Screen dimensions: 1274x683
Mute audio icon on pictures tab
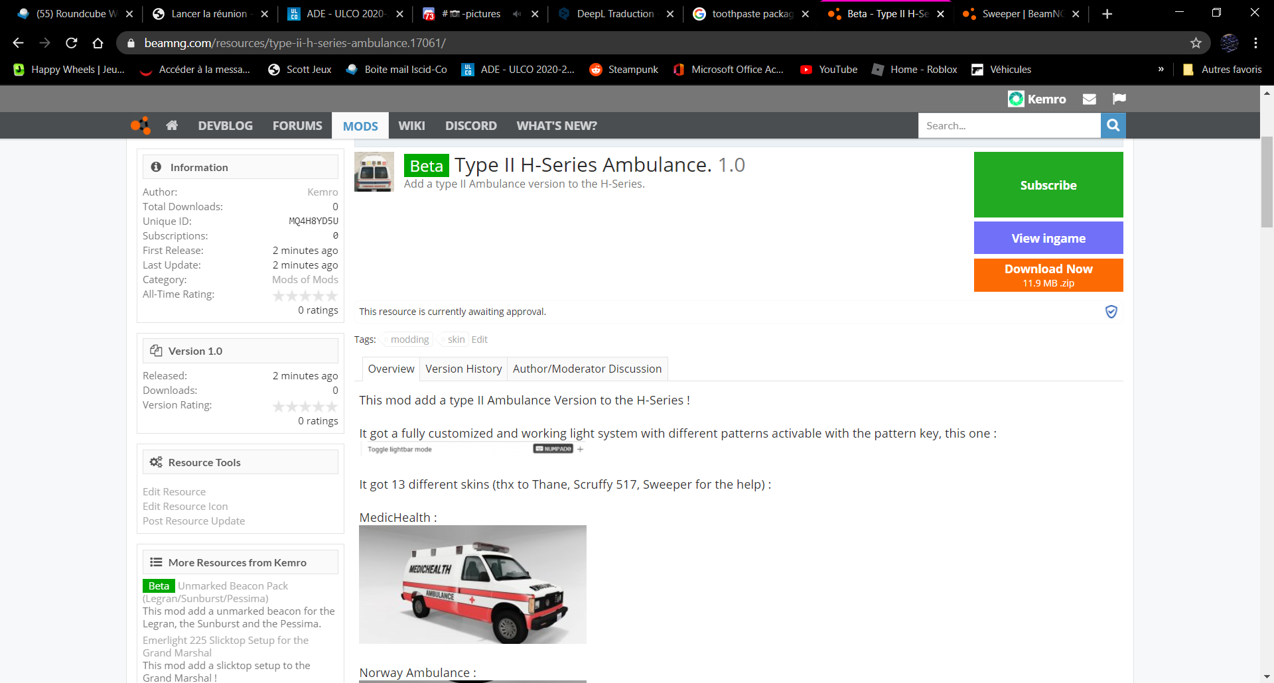point(517,14)
